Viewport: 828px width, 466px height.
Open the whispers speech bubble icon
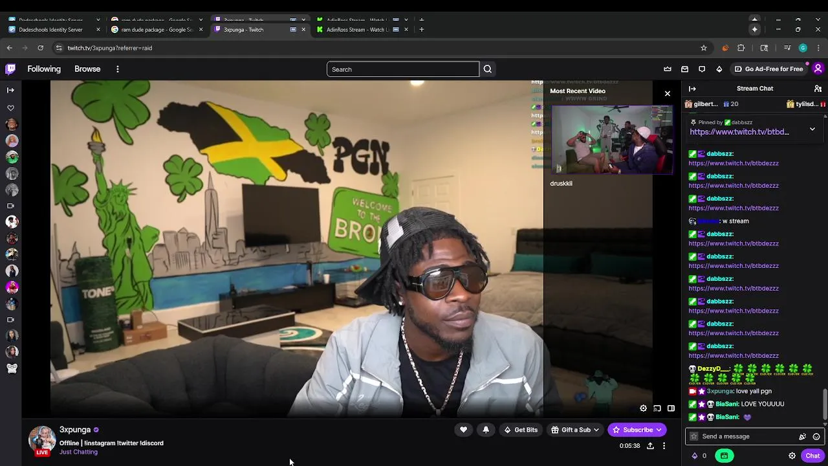tap(702, 69)
